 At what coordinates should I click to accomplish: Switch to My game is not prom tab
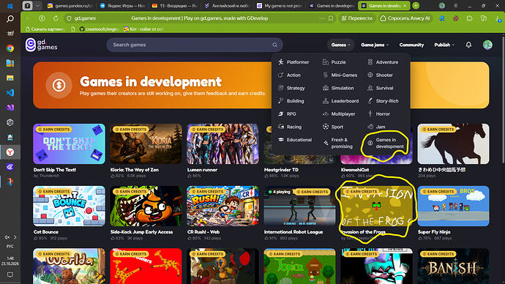click(x=280, y=6)
